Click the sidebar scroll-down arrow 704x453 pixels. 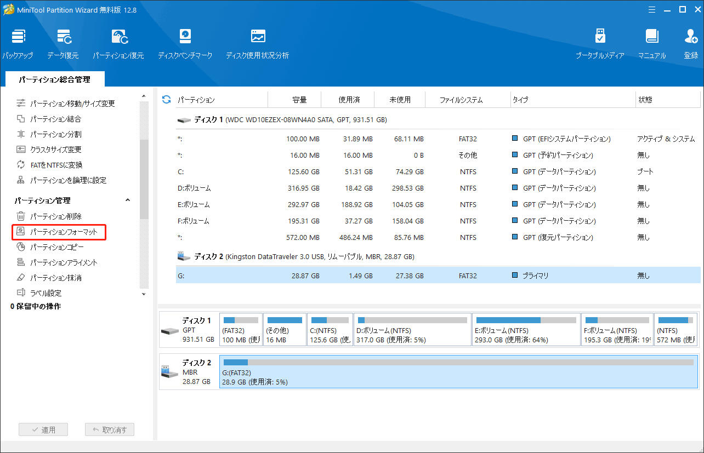click(x=144, y=294)
